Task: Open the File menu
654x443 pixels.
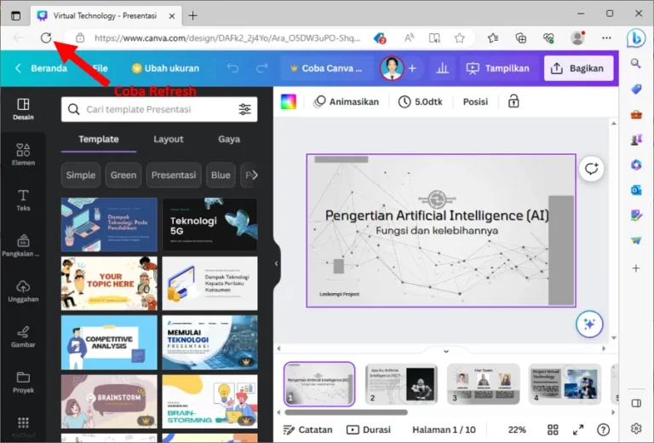Action: point(100,68)
